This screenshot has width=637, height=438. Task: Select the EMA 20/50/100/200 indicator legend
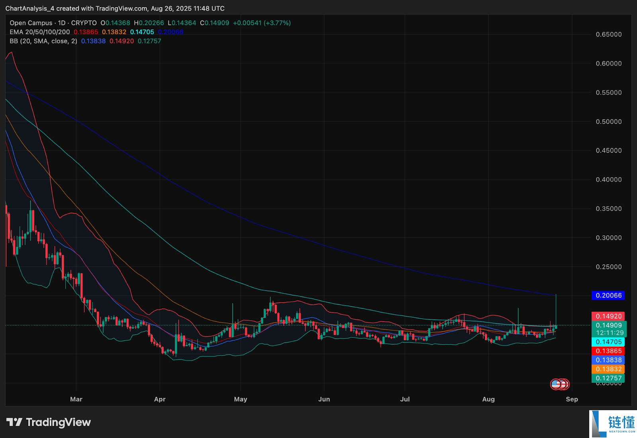(x=40, y=32)
